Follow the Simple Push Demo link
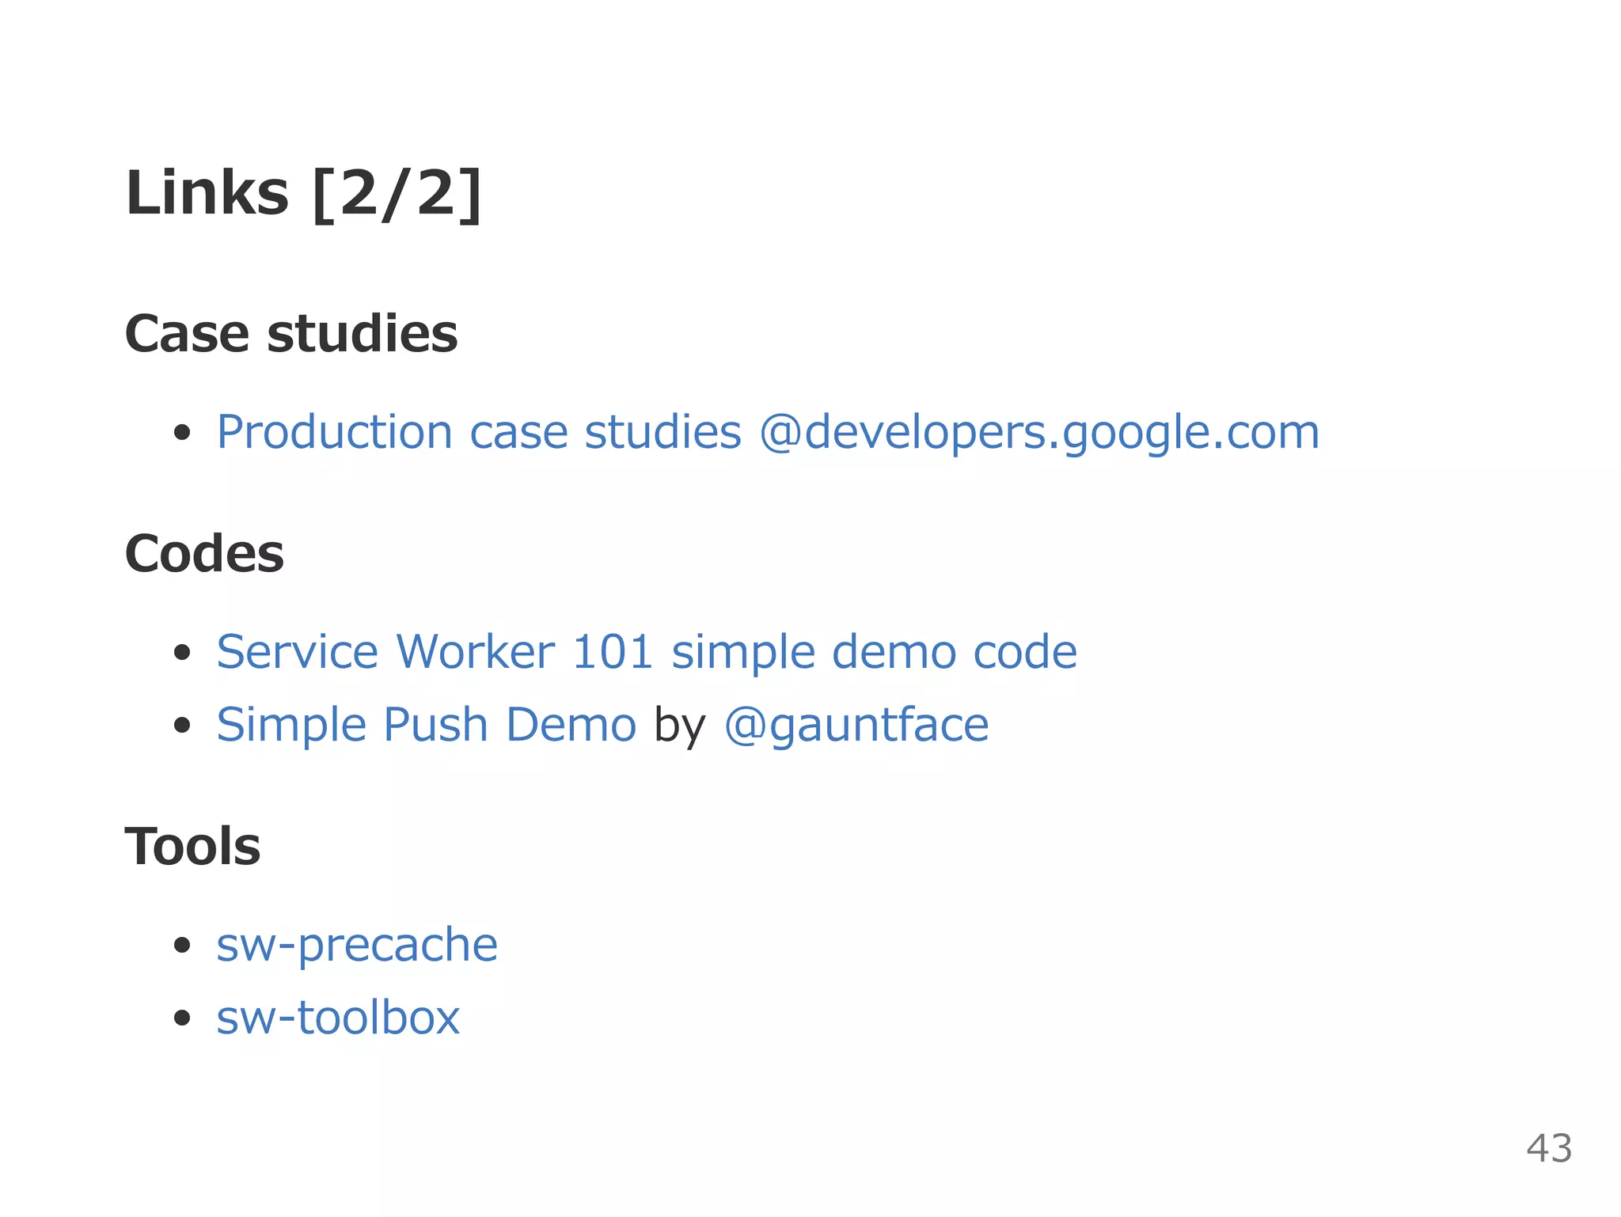The width and height of the screenshot is (1621, 1217). point(426,726)
